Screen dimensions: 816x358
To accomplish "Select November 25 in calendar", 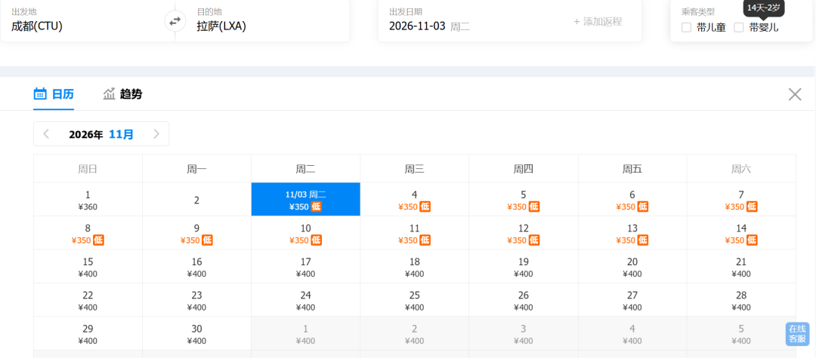I will tap(414, 301).
